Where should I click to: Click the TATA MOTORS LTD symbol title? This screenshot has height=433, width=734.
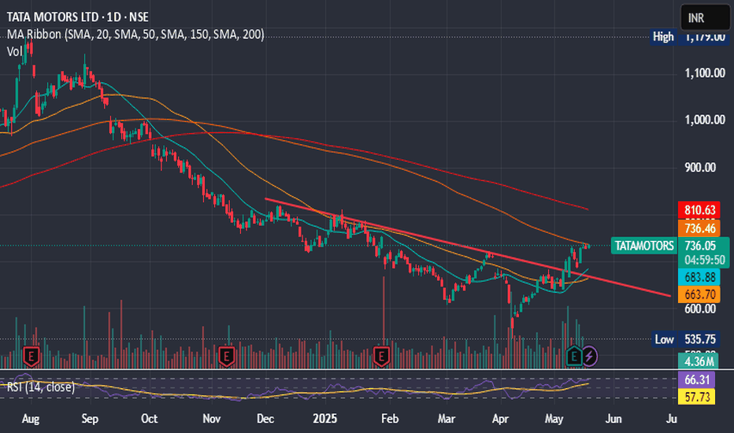point(78,17)
